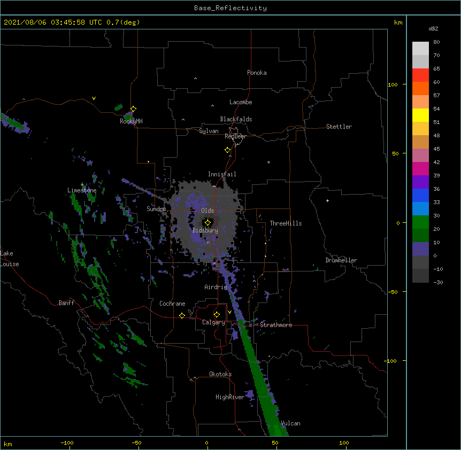Click the 100 tick on right axis
The image size is (461, 450).
[393, 84]
